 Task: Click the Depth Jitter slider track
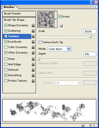[x=67, y=78]
